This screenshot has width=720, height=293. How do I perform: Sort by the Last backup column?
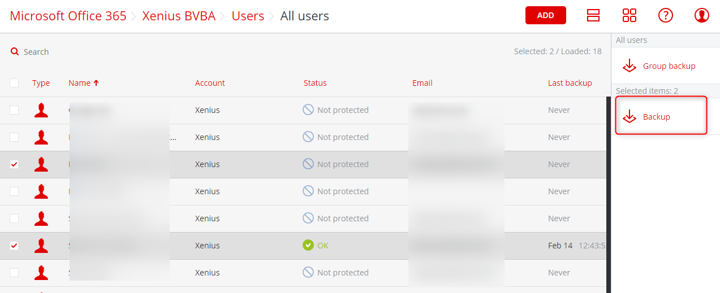570,83
